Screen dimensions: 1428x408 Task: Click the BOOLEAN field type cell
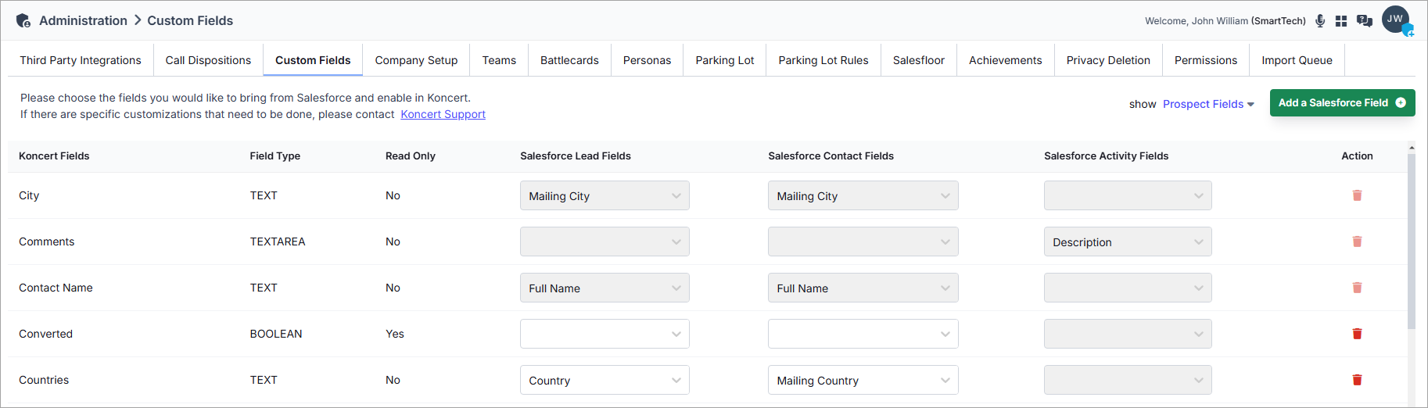pyautogui.click(x=276, y=334)
